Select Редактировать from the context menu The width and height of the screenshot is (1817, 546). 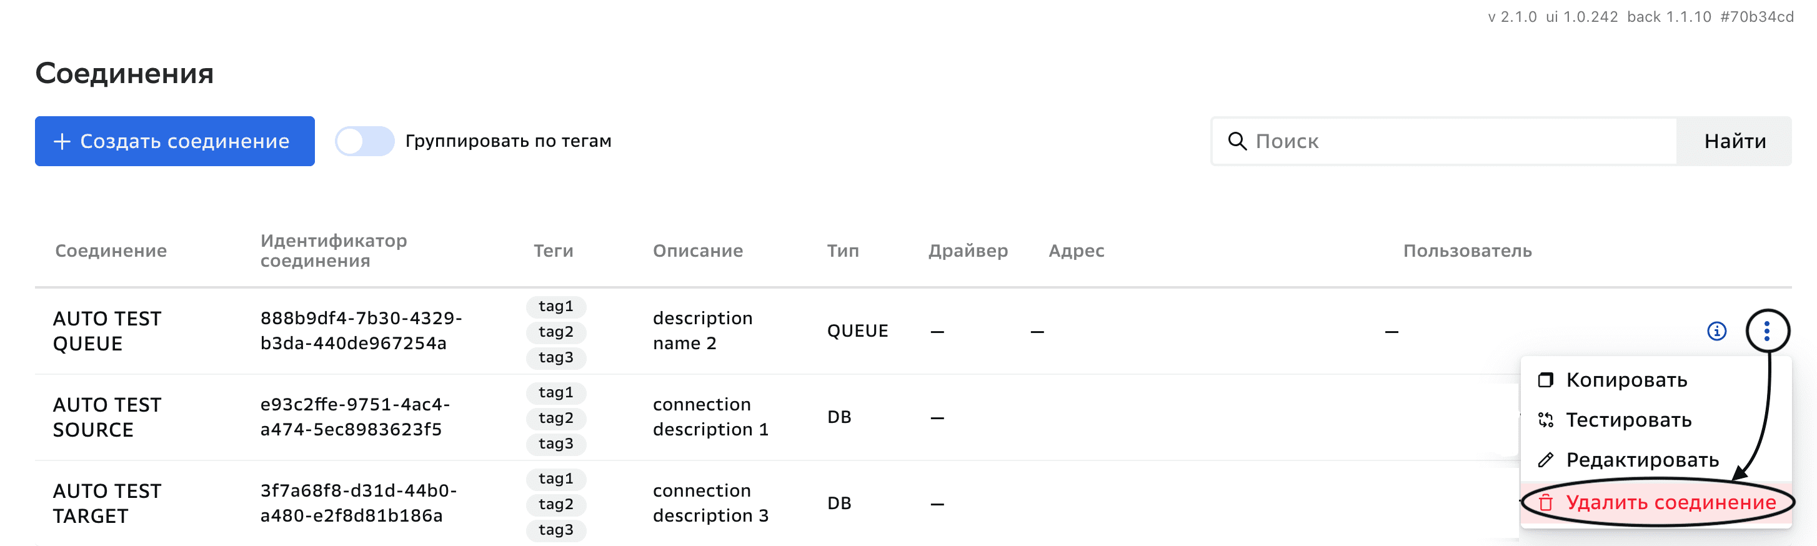1642,460
